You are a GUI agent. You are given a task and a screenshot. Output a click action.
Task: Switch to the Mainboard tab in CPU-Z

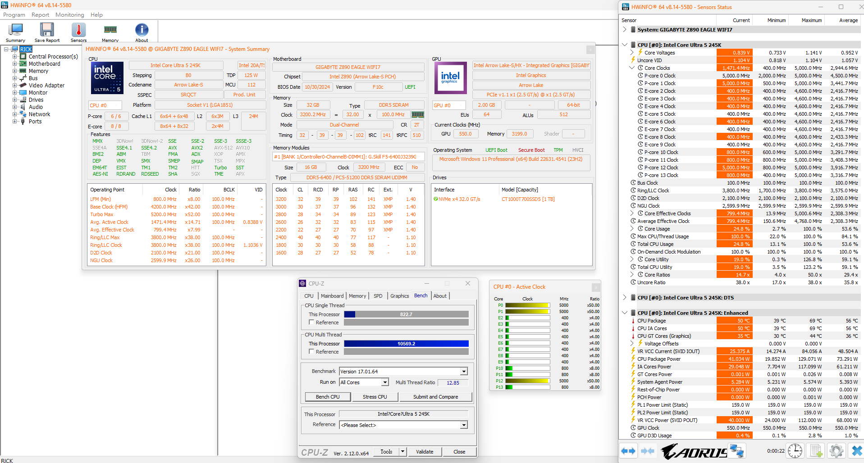click(332, 296)
